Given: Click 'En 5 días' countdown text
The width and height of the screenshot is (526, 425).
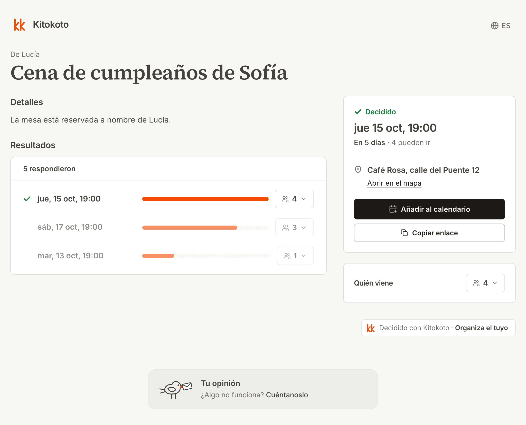Looking at the screenshot, I should tap(369, 143).
